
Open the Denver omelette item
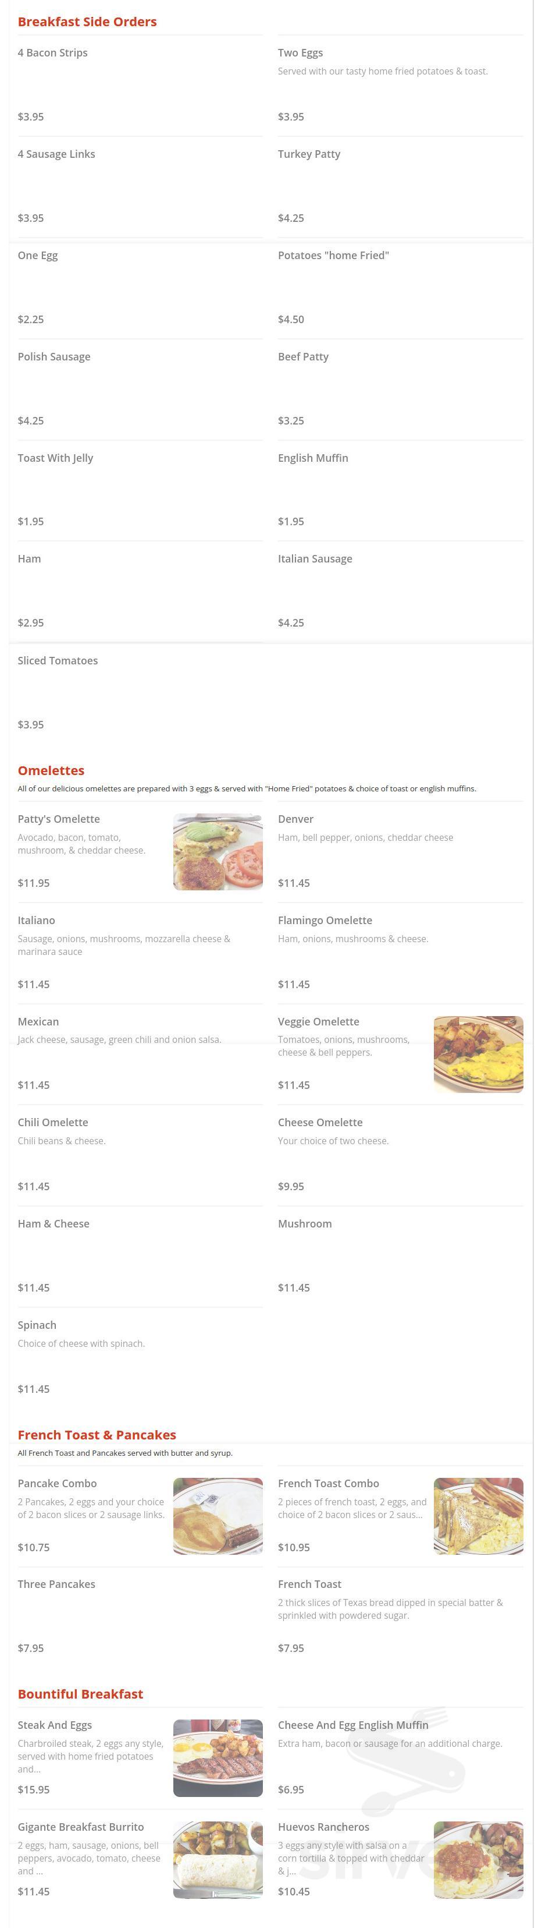point(295,819)
